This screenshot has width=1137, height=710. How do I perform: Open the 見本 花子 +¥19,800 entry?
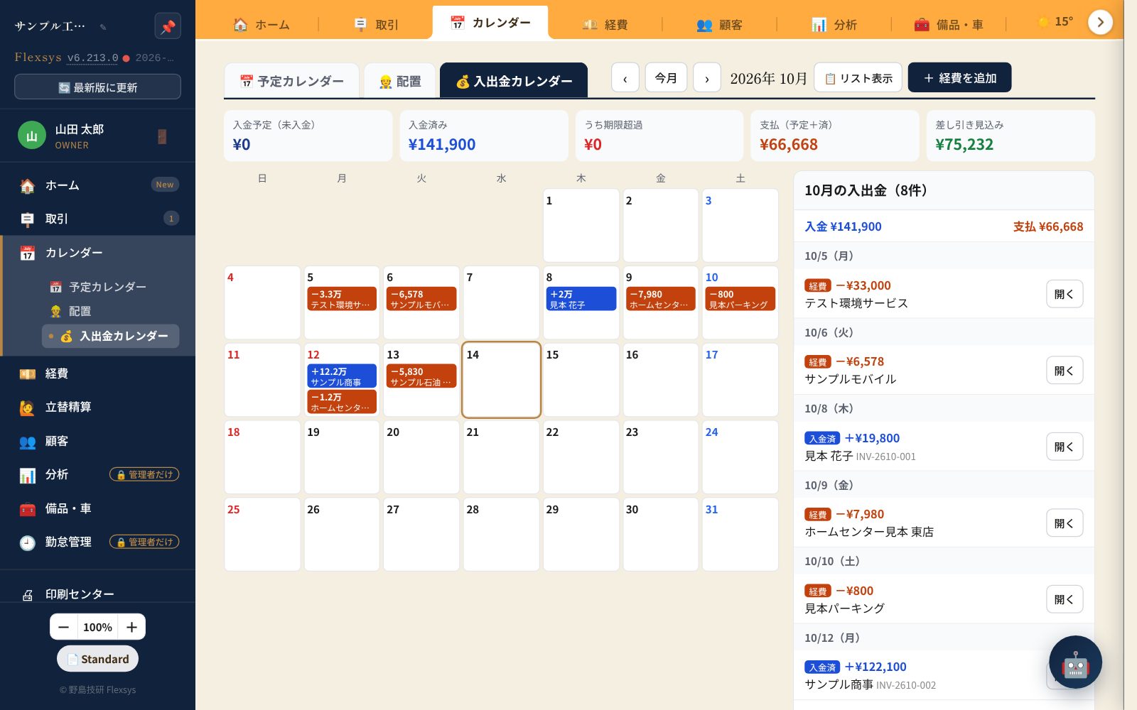point(1065,447)
